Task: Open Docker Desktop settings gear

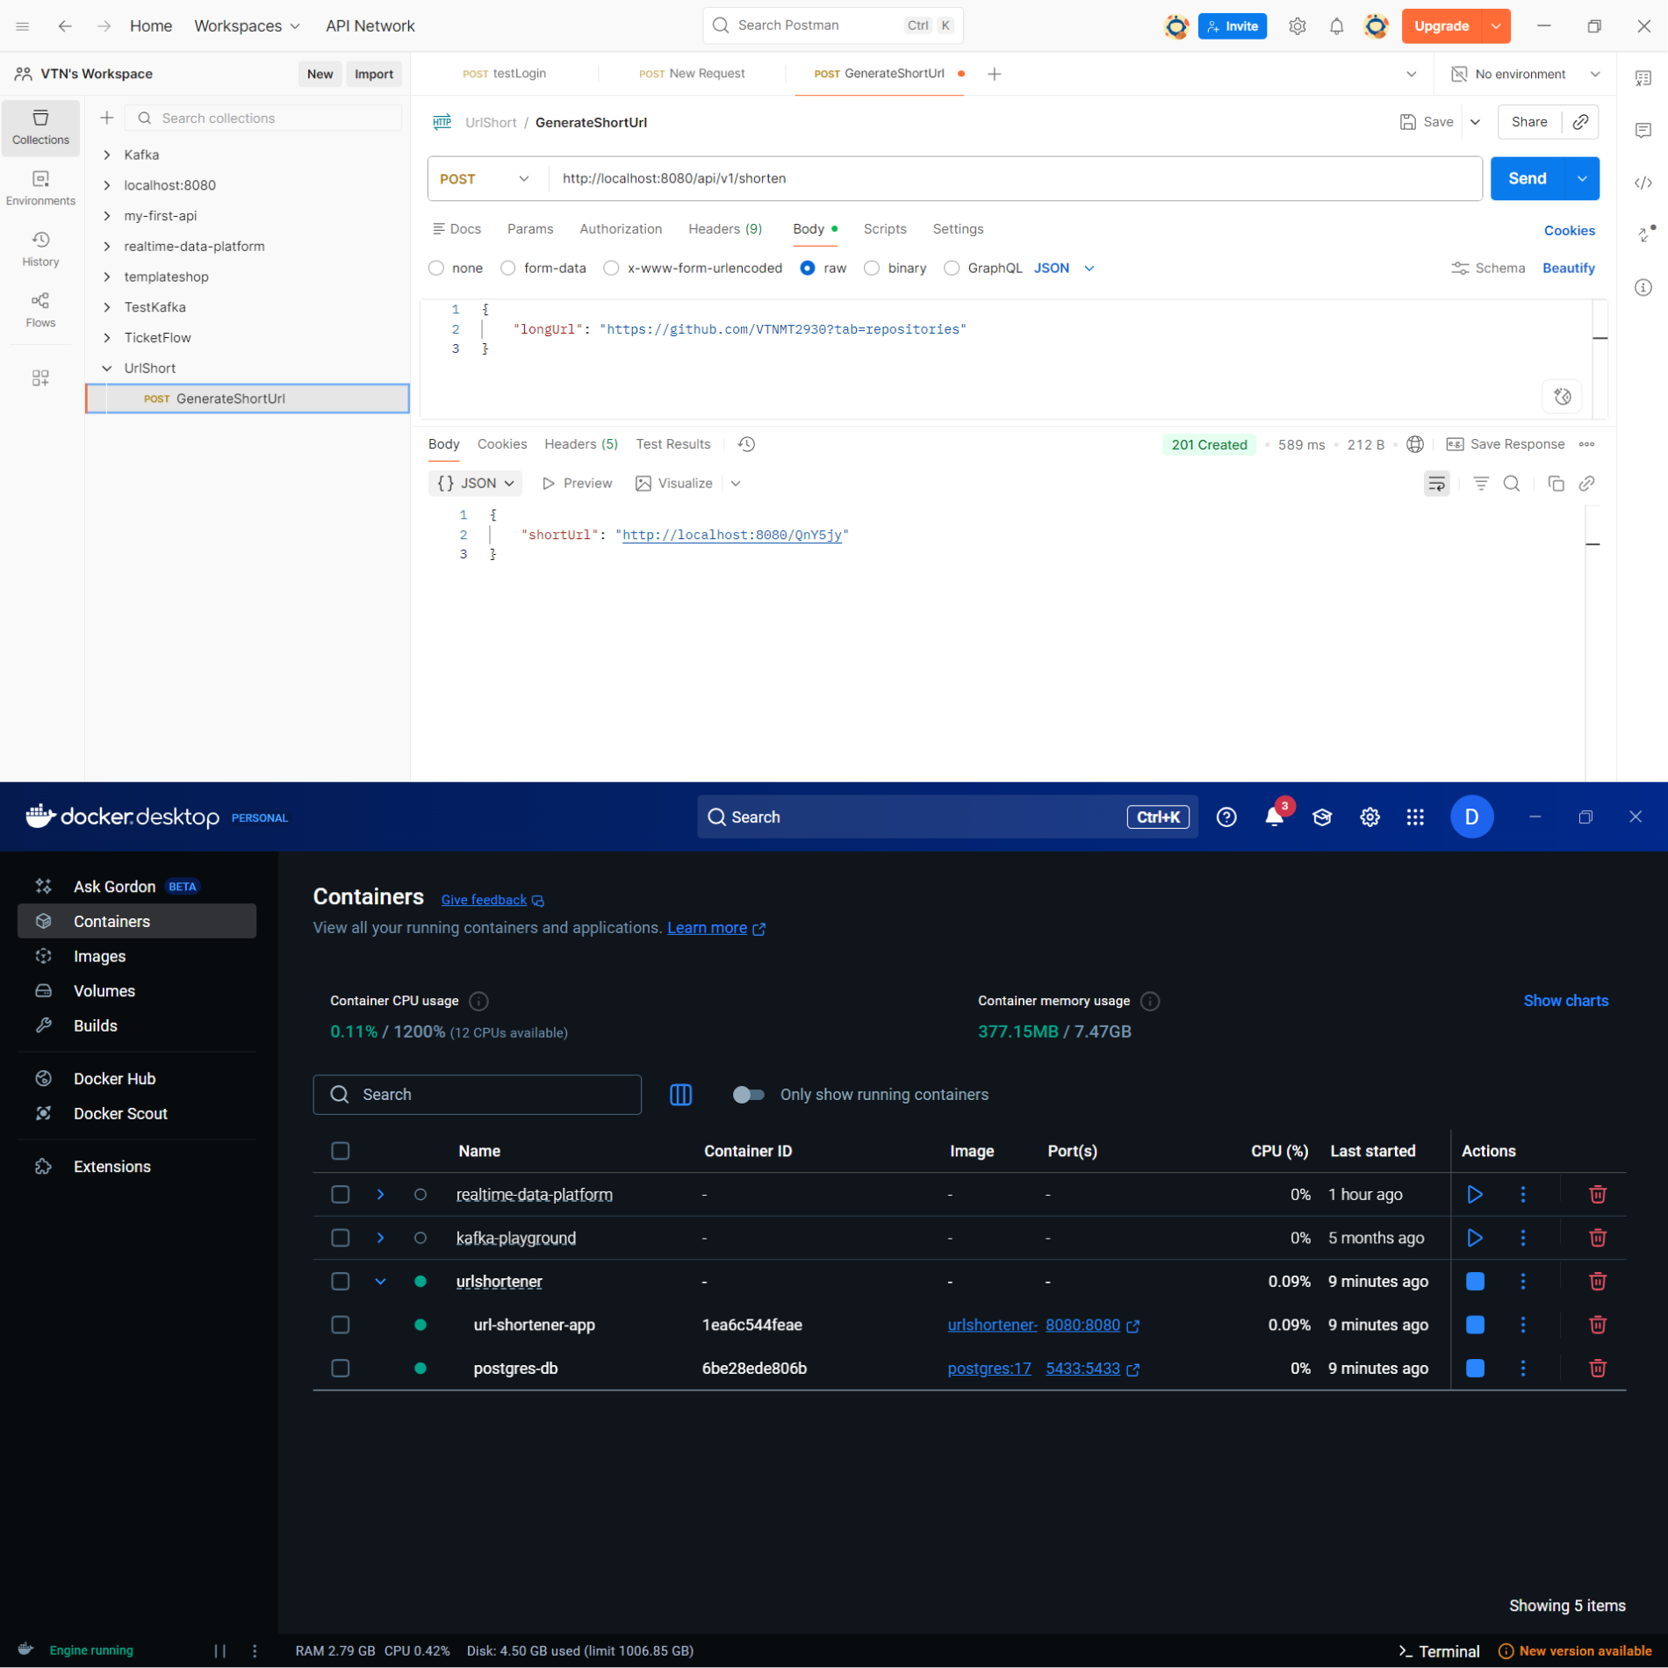Action: pos(1369,817)
